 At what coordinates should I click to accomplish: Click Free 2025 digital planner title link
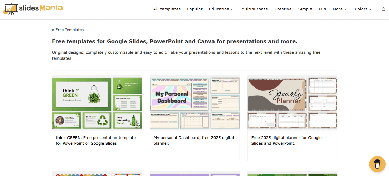click(x=286, y=141)
